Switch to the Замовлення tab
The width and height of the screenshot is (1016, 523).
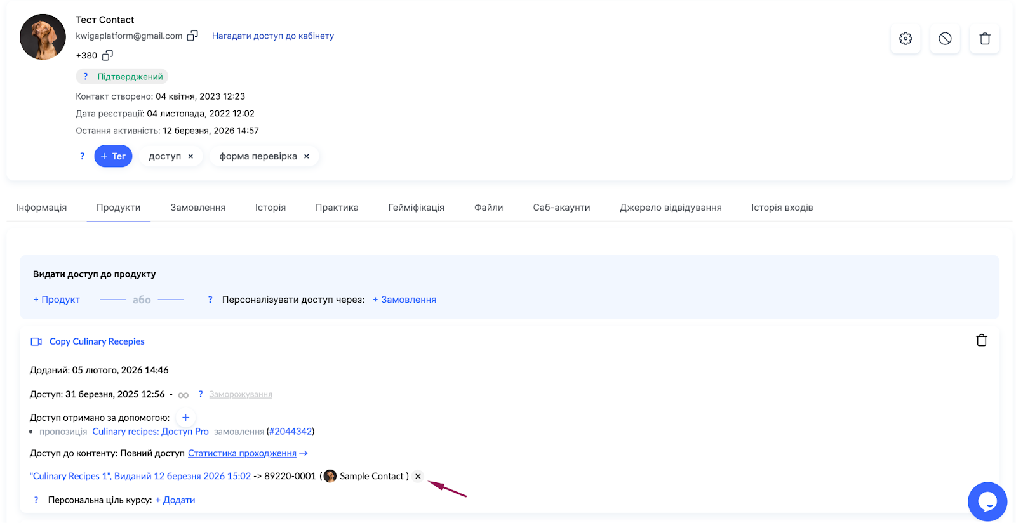coord(197,208)
